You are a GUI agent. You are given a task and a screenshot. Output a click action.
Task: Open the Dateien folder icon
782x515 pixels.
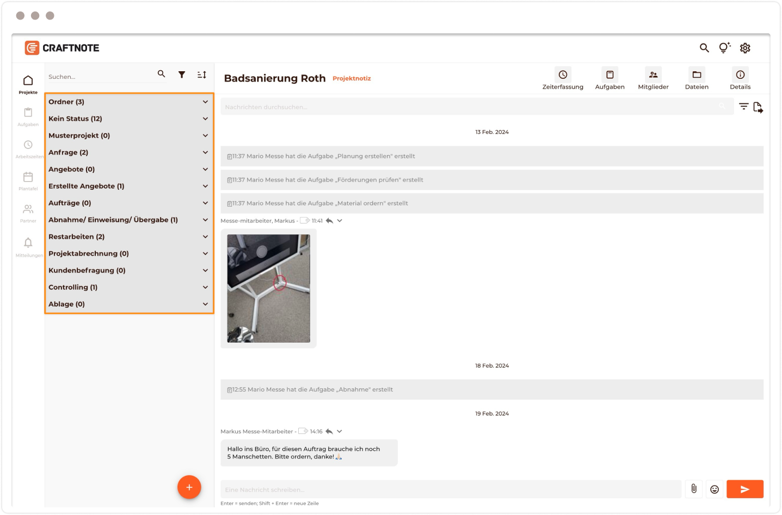tap(697, 75)
